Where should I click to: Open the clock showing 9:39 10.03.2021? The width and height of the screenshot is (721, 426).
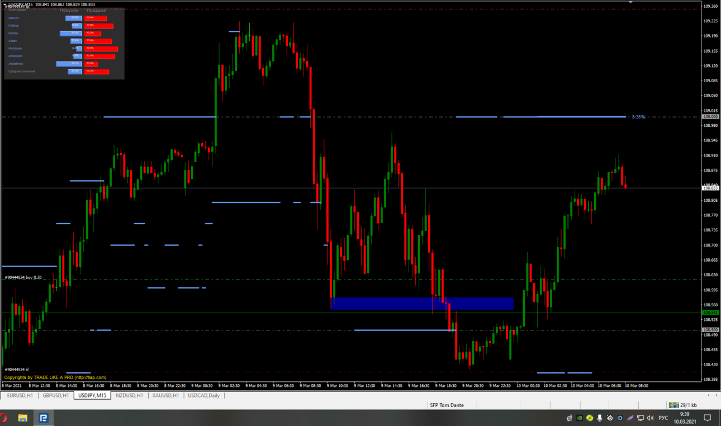coord(685,418)
